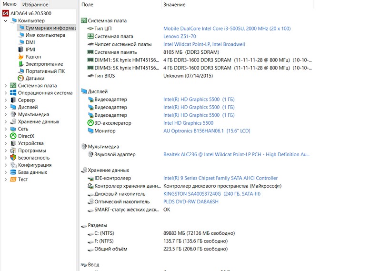Open the Меню tab

[10, 4]
